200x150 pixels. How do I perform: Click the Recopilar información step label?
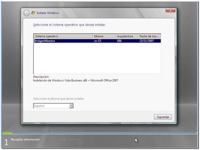25,140
